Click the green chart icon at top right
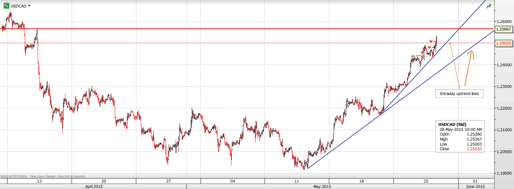Image resolution: width=514 pixels, height=189 pixels. pos(489,6)
